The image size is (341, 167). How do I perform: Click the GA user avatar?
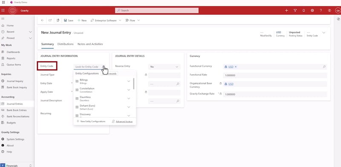click(x=338, y=10)
